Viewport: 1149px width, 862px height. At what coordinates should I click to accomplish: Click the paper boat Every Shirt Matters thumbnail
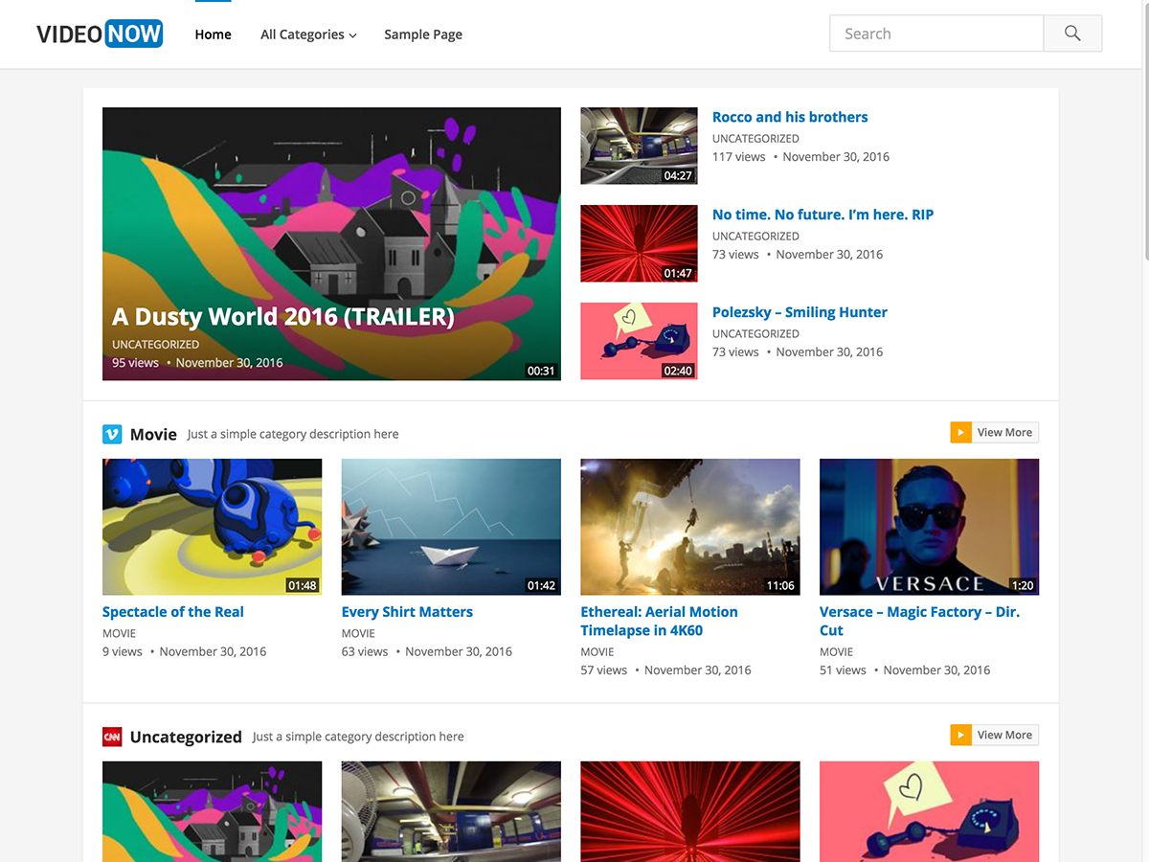pyautogui.click(x=451, y=527)
